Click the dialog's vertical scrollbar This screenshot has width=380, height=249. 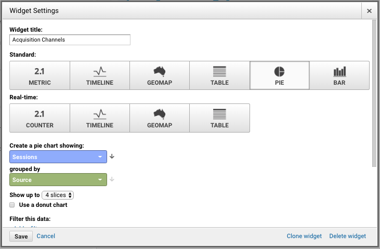coord(374,94)
